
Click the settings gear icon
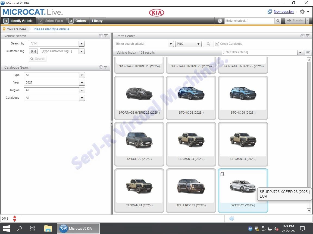(302, 12)
